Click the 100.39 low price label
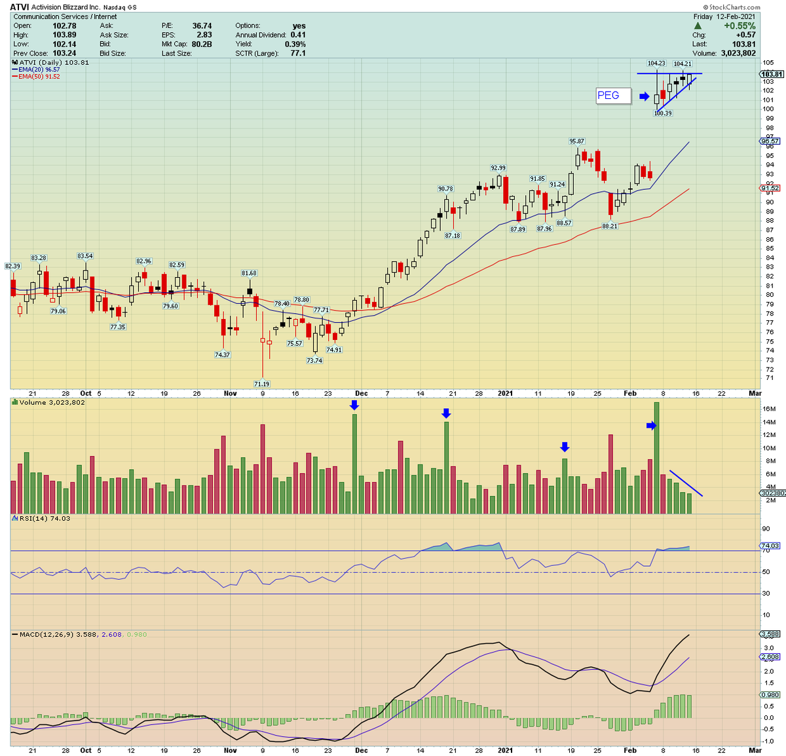 tap(663, 113)
